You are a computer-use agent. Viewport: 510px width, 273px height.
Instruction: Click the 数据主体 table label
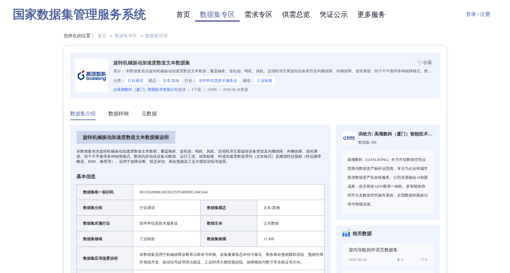(215, 223)
